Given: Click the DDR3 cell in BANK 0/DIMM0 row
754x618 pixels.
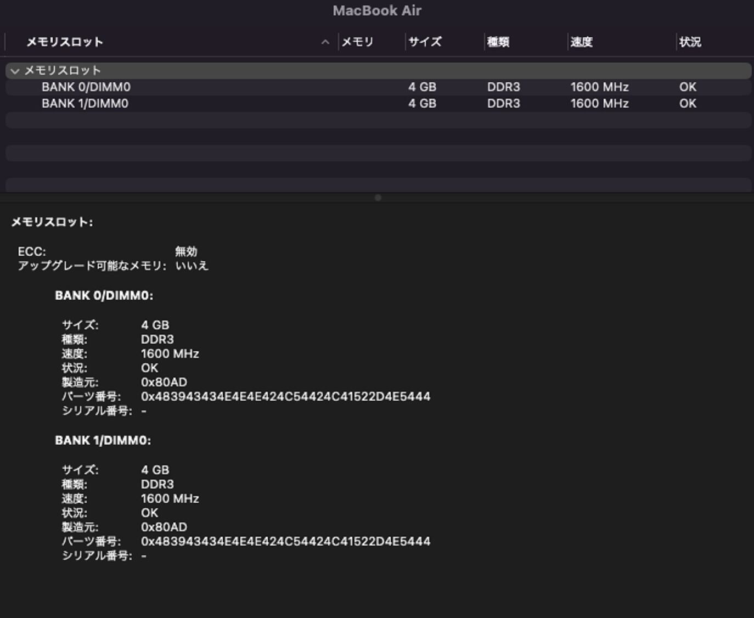Looking at the screenshot, I should (503, 87).
